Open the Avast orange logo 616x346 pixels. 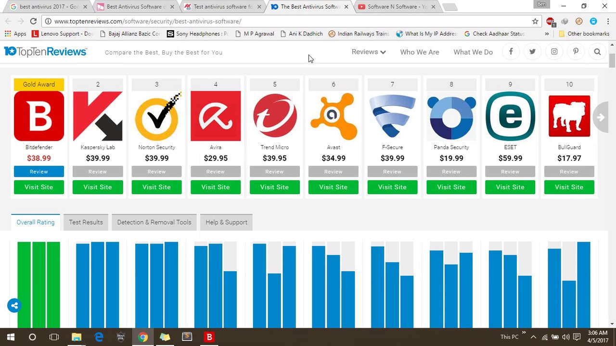(x=334, y=116)
